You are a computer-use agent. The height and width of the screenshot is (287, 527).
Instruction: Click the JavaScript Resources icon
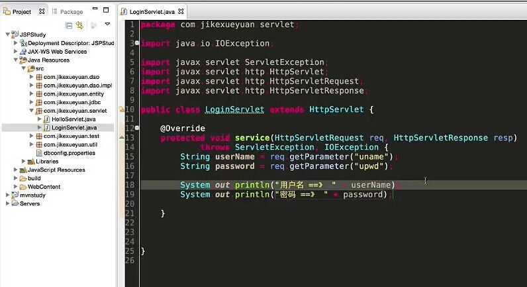click(x=23, y=170)
